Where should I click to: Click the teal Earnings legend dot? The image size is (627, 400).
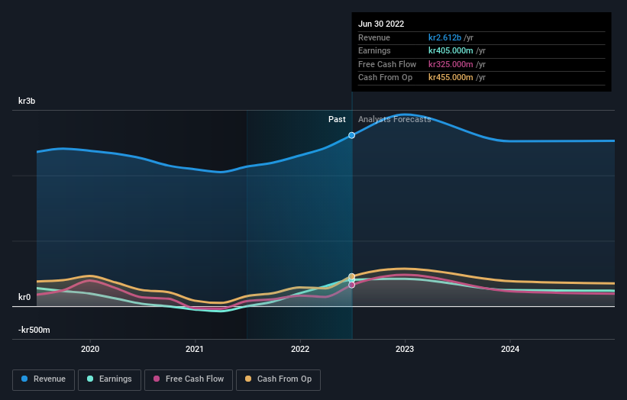click(90, 379)
